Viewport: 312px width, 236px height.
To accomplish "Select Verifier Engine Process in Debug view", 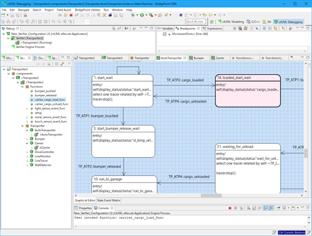I will [30, 47].
